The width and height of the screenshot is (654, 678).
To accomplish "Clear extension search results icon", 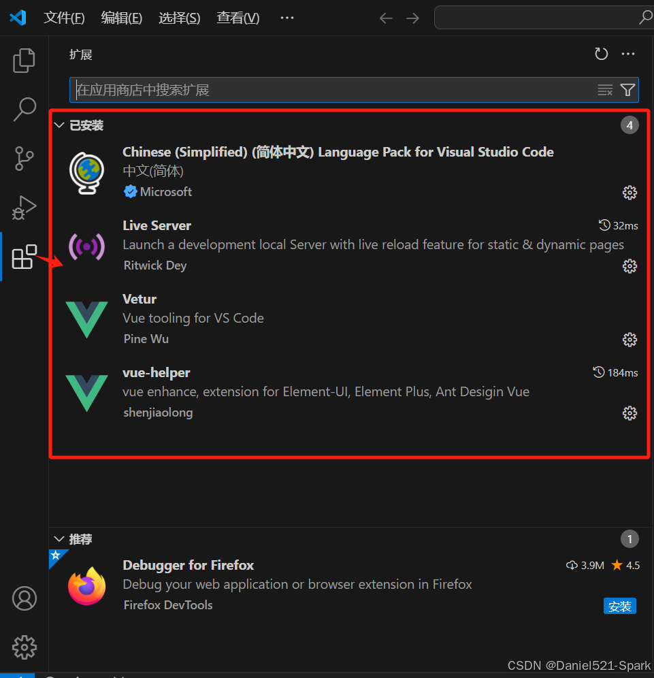I will tap(605, 90).
